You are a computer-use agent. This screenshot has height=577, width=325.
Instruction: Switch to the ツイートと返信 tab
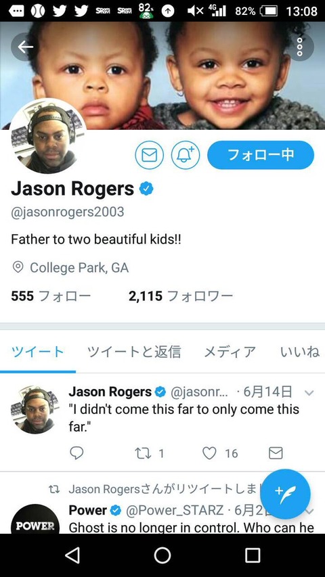point(134,352)
